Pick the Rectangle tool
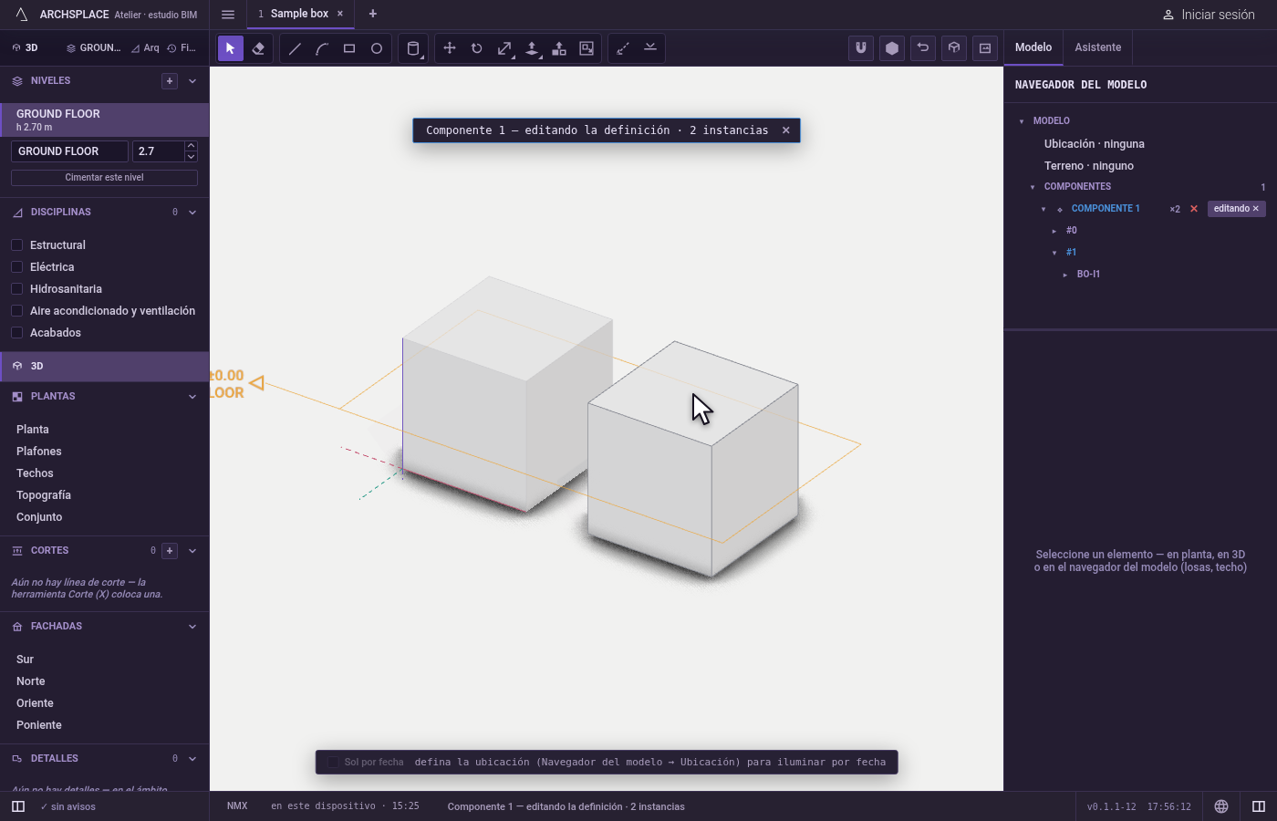This screenshot has width=1277, height=821. click(349, 48)
